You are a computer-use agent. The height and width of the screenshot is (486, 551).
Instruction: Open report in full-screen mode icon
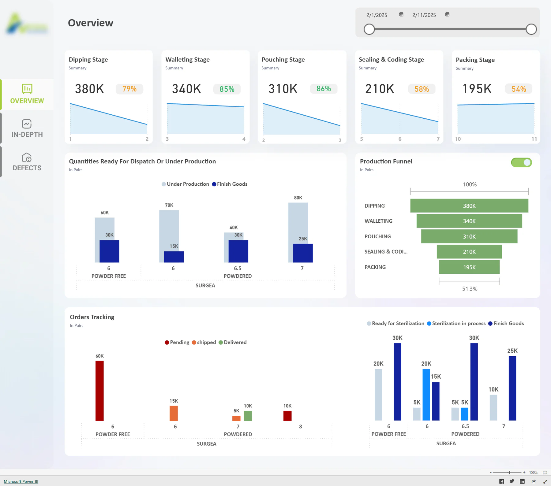point(545,481)
